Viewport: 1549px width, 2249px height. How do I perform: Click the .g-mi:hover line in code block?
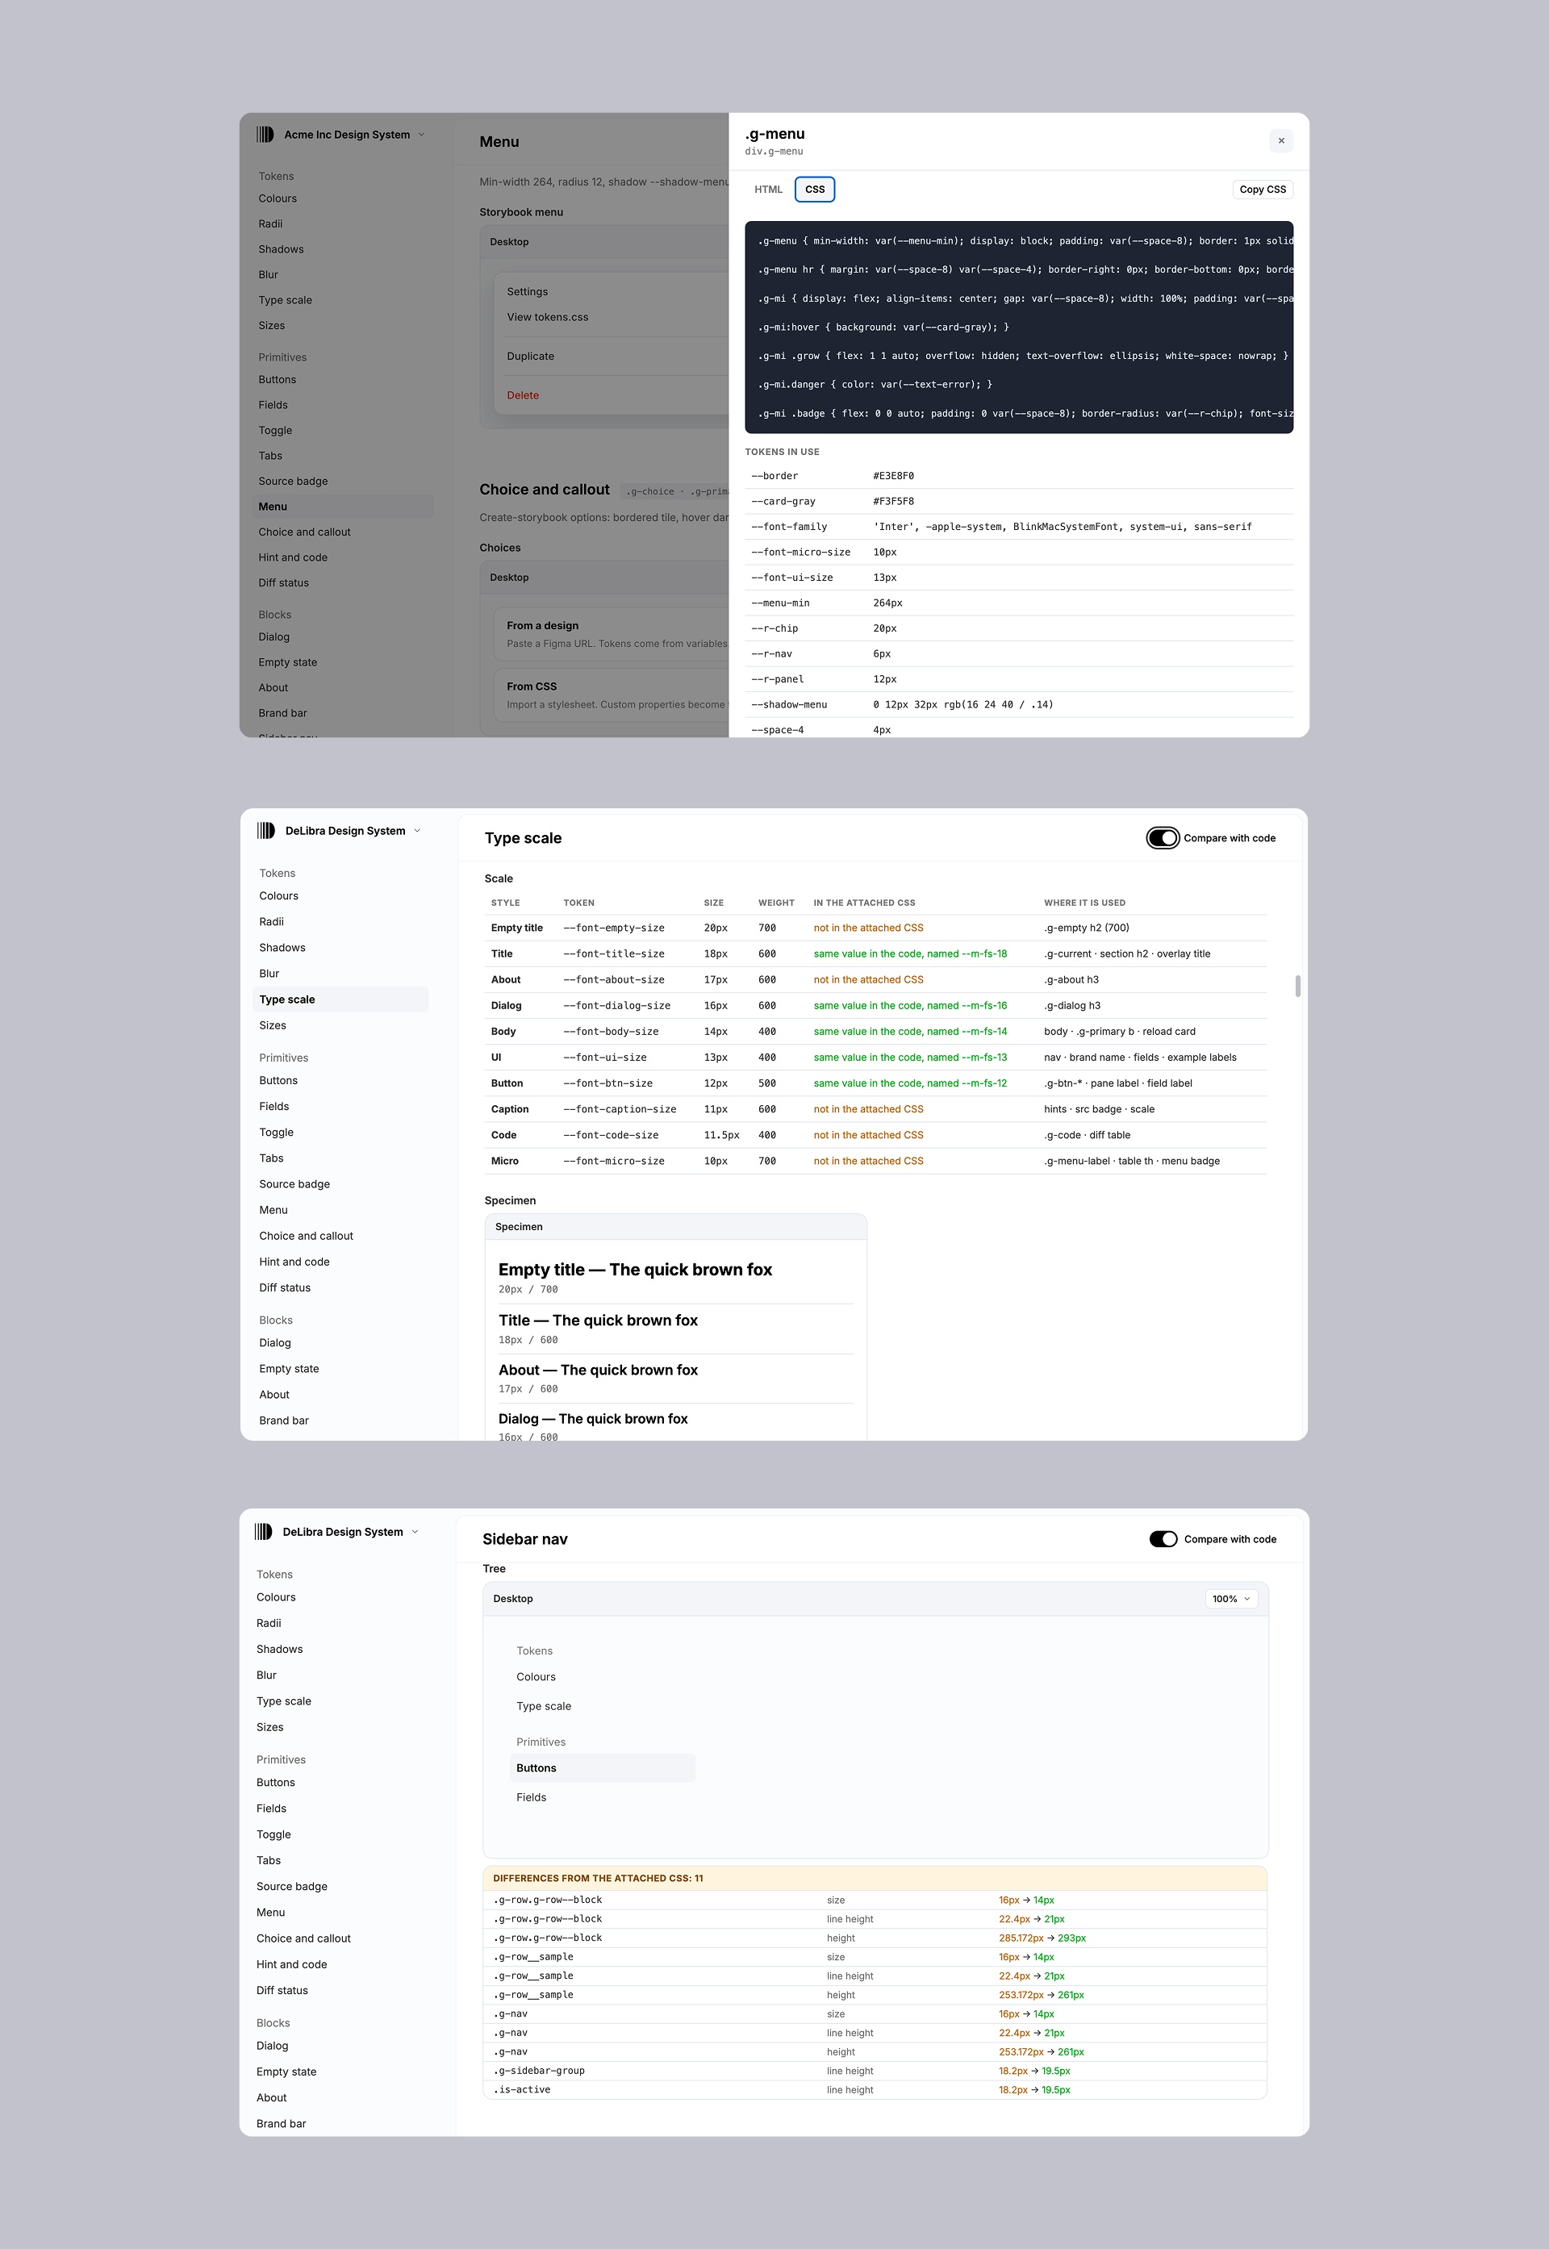883,327
